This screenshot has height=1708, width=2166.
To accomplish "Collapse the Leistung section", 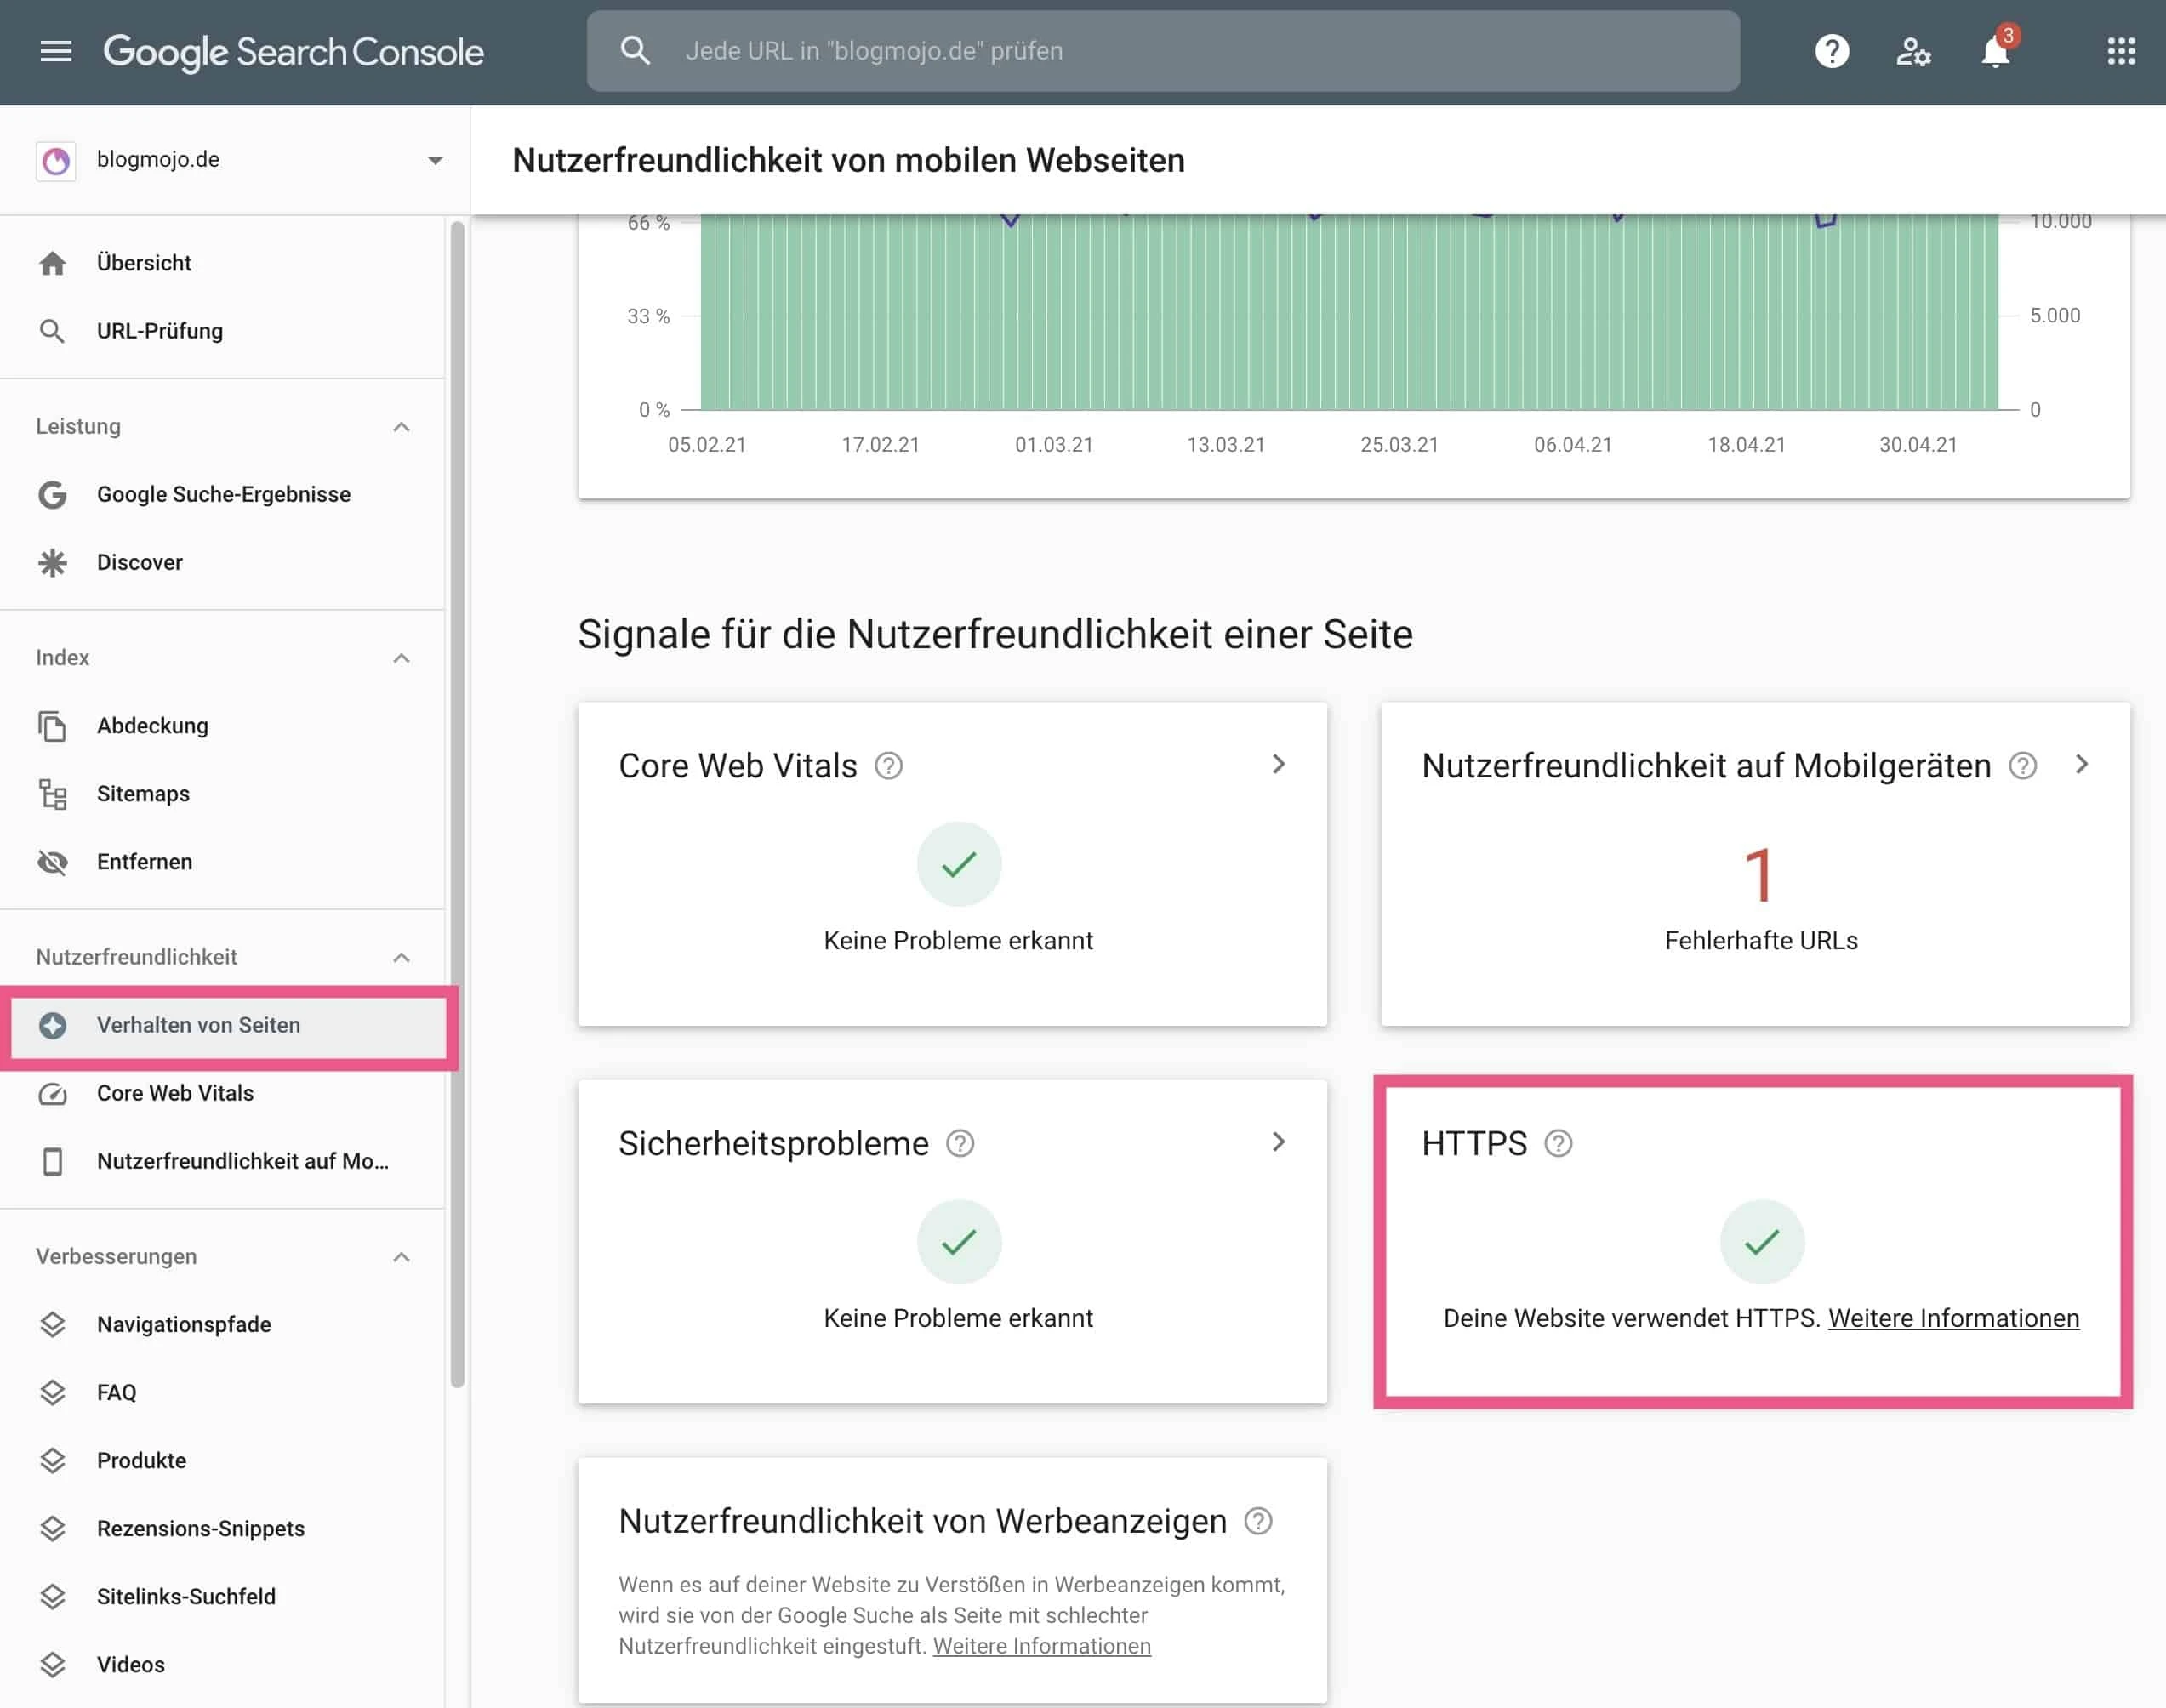I will (401, 426).
